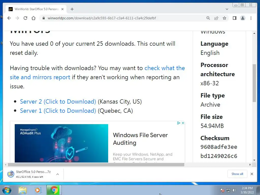Click the horizontal scroll right arrow

pos(250,165)
